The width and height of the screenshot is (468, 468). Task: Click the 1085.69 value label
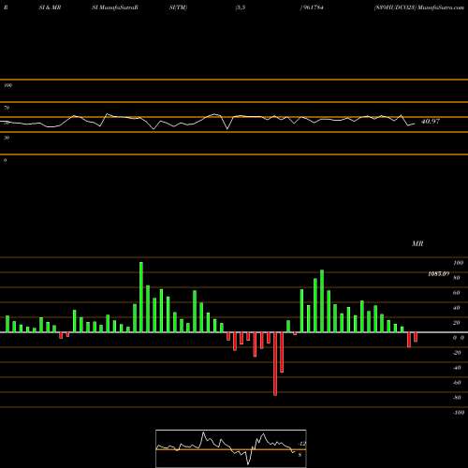pos(438,273)
